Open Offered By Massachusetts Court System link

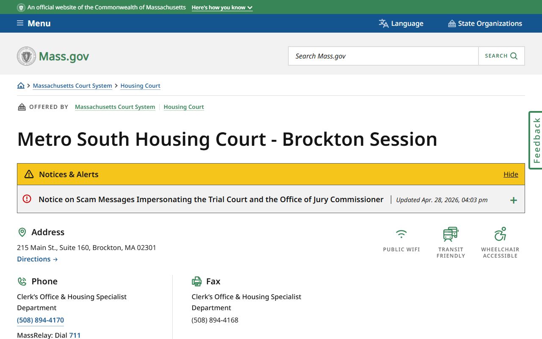click(x=115, y=107)
